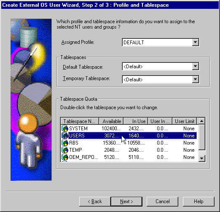The height and width of the screenshot is (212, 220).
Task: Click the 0.0 user in use for SYSTEM
Action: [162, 129]
